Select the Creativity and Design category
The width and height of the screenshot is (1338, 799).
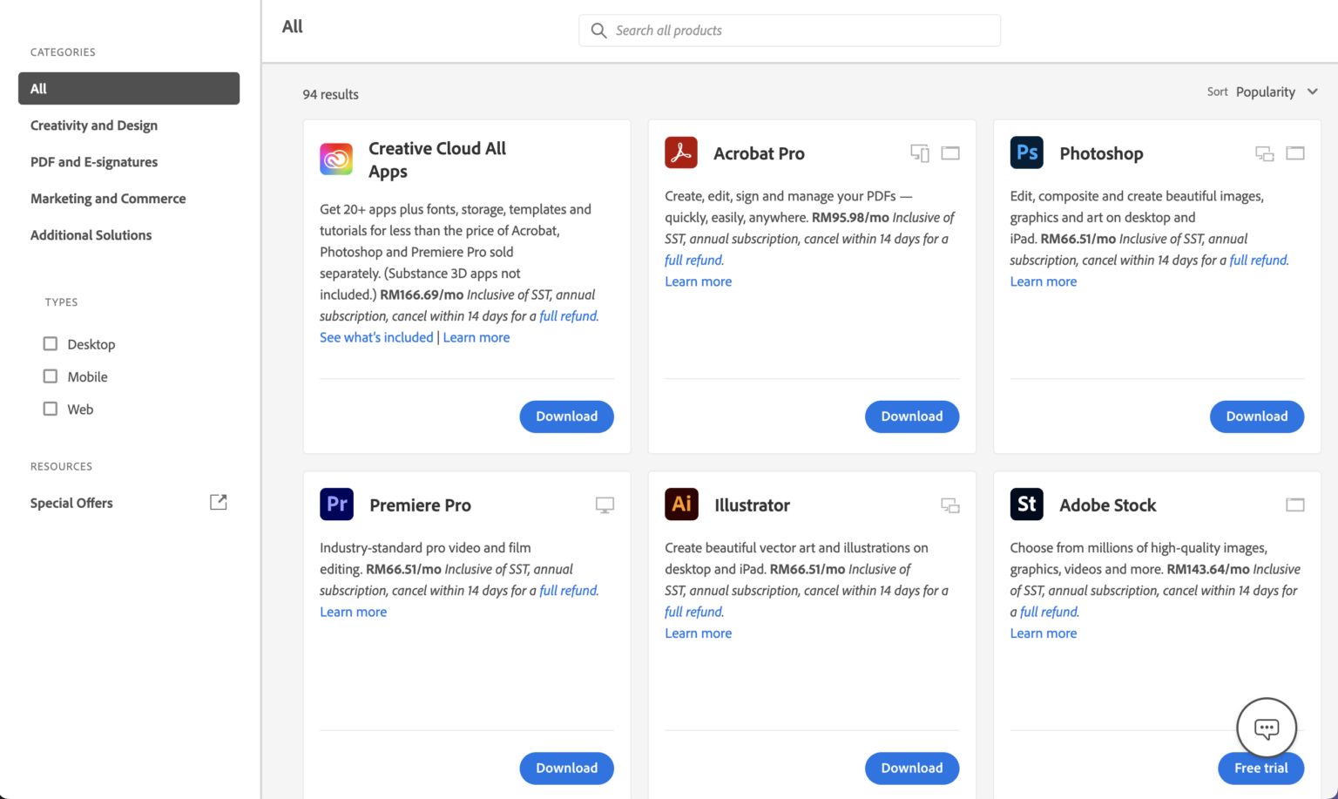tap(94, 125)
